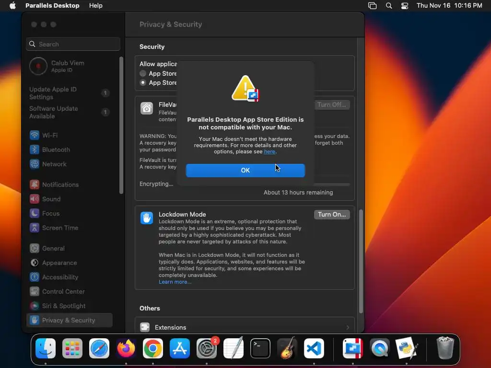
Task: Click the Parallels warning icon in the alert
Action: pyautogui.click(x=245, y=89)
